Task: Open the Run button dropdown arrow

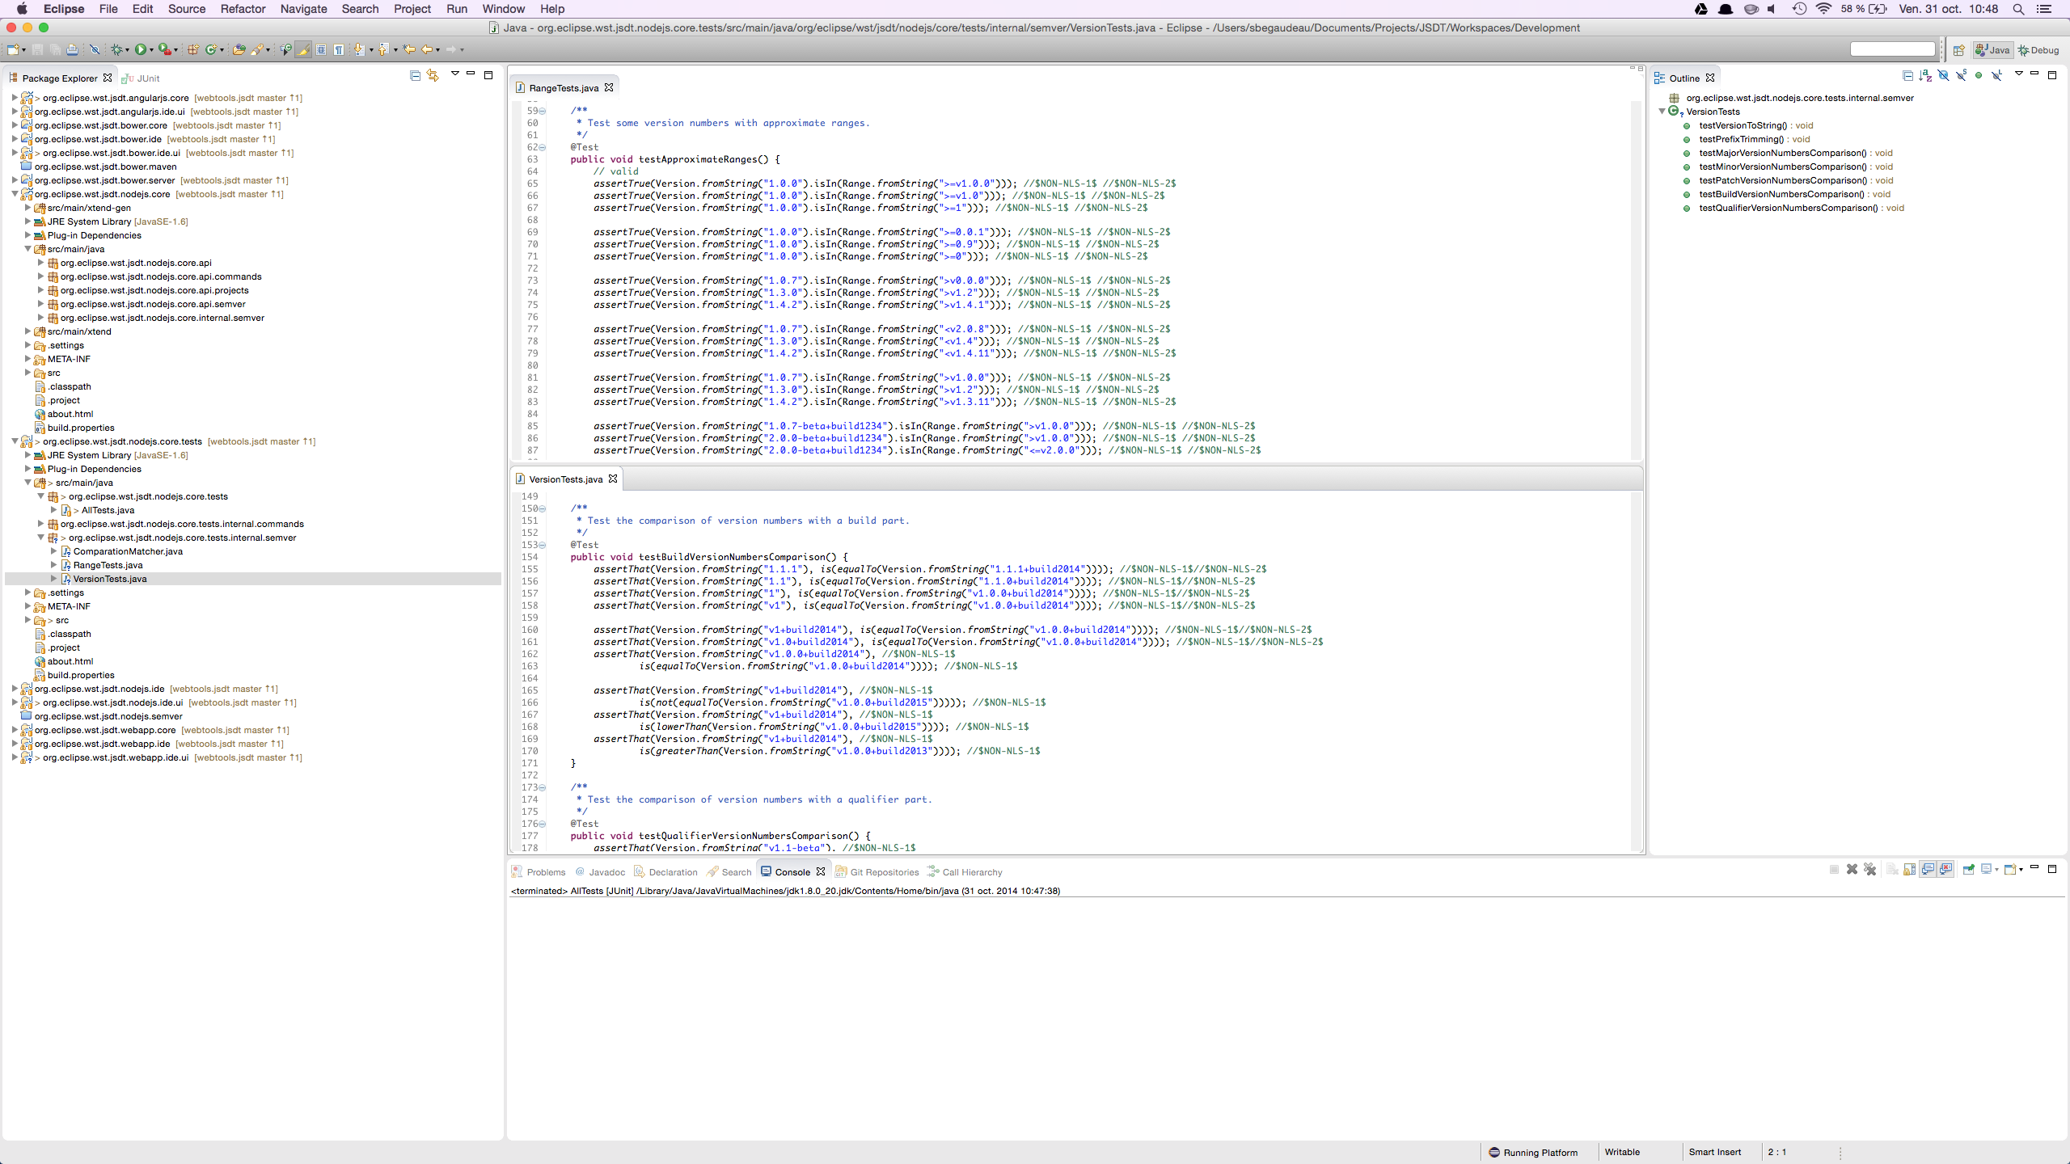Action: (x=151, y=50)
